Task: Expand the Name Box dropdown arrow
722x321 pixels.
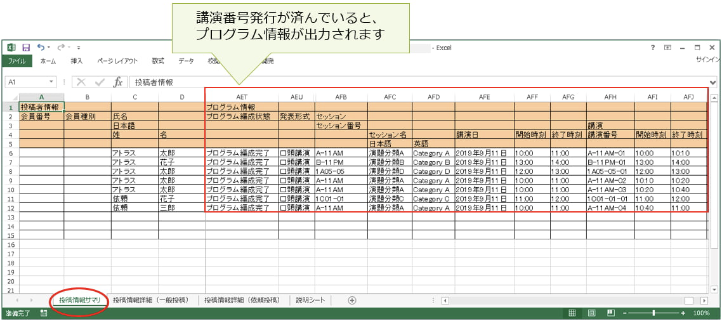Action: tap(51, 82)
